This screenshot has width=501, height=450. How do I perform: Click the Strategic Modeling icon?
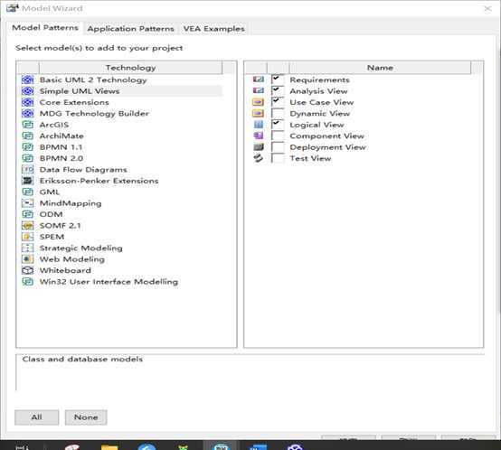27,248
